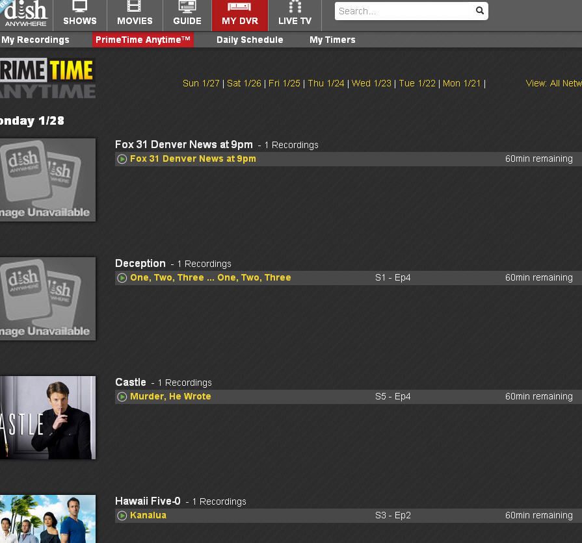Click the Castle show thumbnail

coord(47,418)
